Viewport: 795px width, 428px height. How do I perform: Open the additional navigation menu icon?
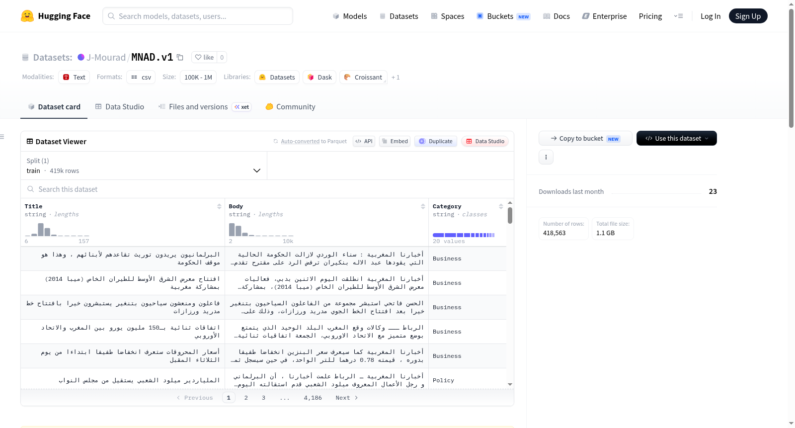(x=678, y=16)
